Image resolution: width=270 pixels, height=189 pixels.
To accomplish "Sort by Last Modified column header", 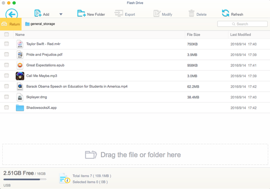I will click(241, 35).
